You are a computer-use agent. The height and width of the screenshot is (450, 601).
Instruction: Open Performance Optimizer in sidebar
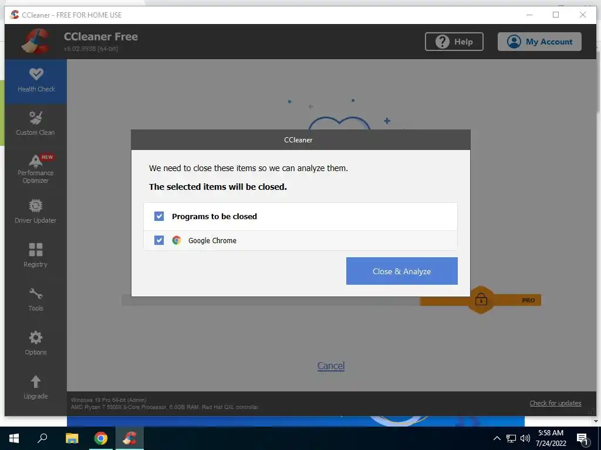pyautogui.click(x=36, y=169)
